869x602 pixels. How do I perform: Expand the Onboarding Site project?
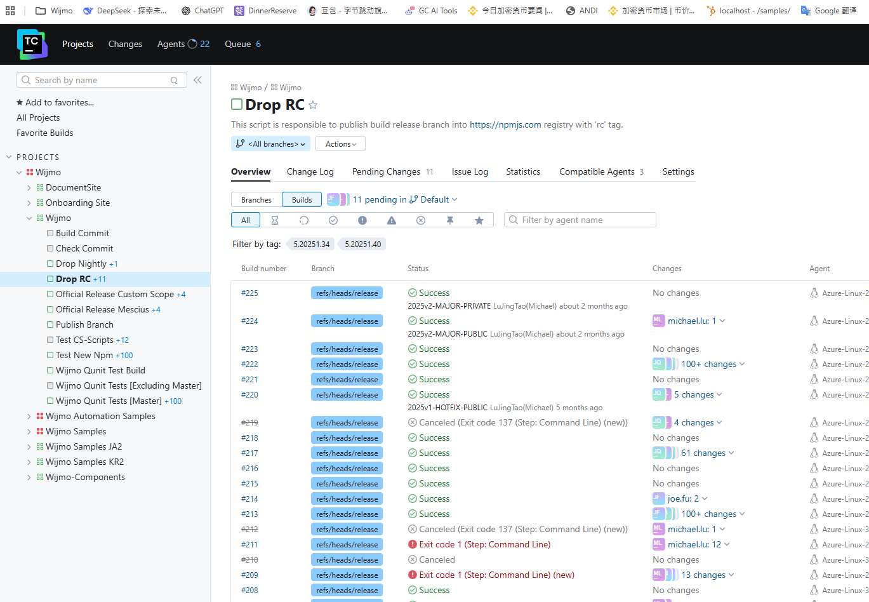coord(29,203)
